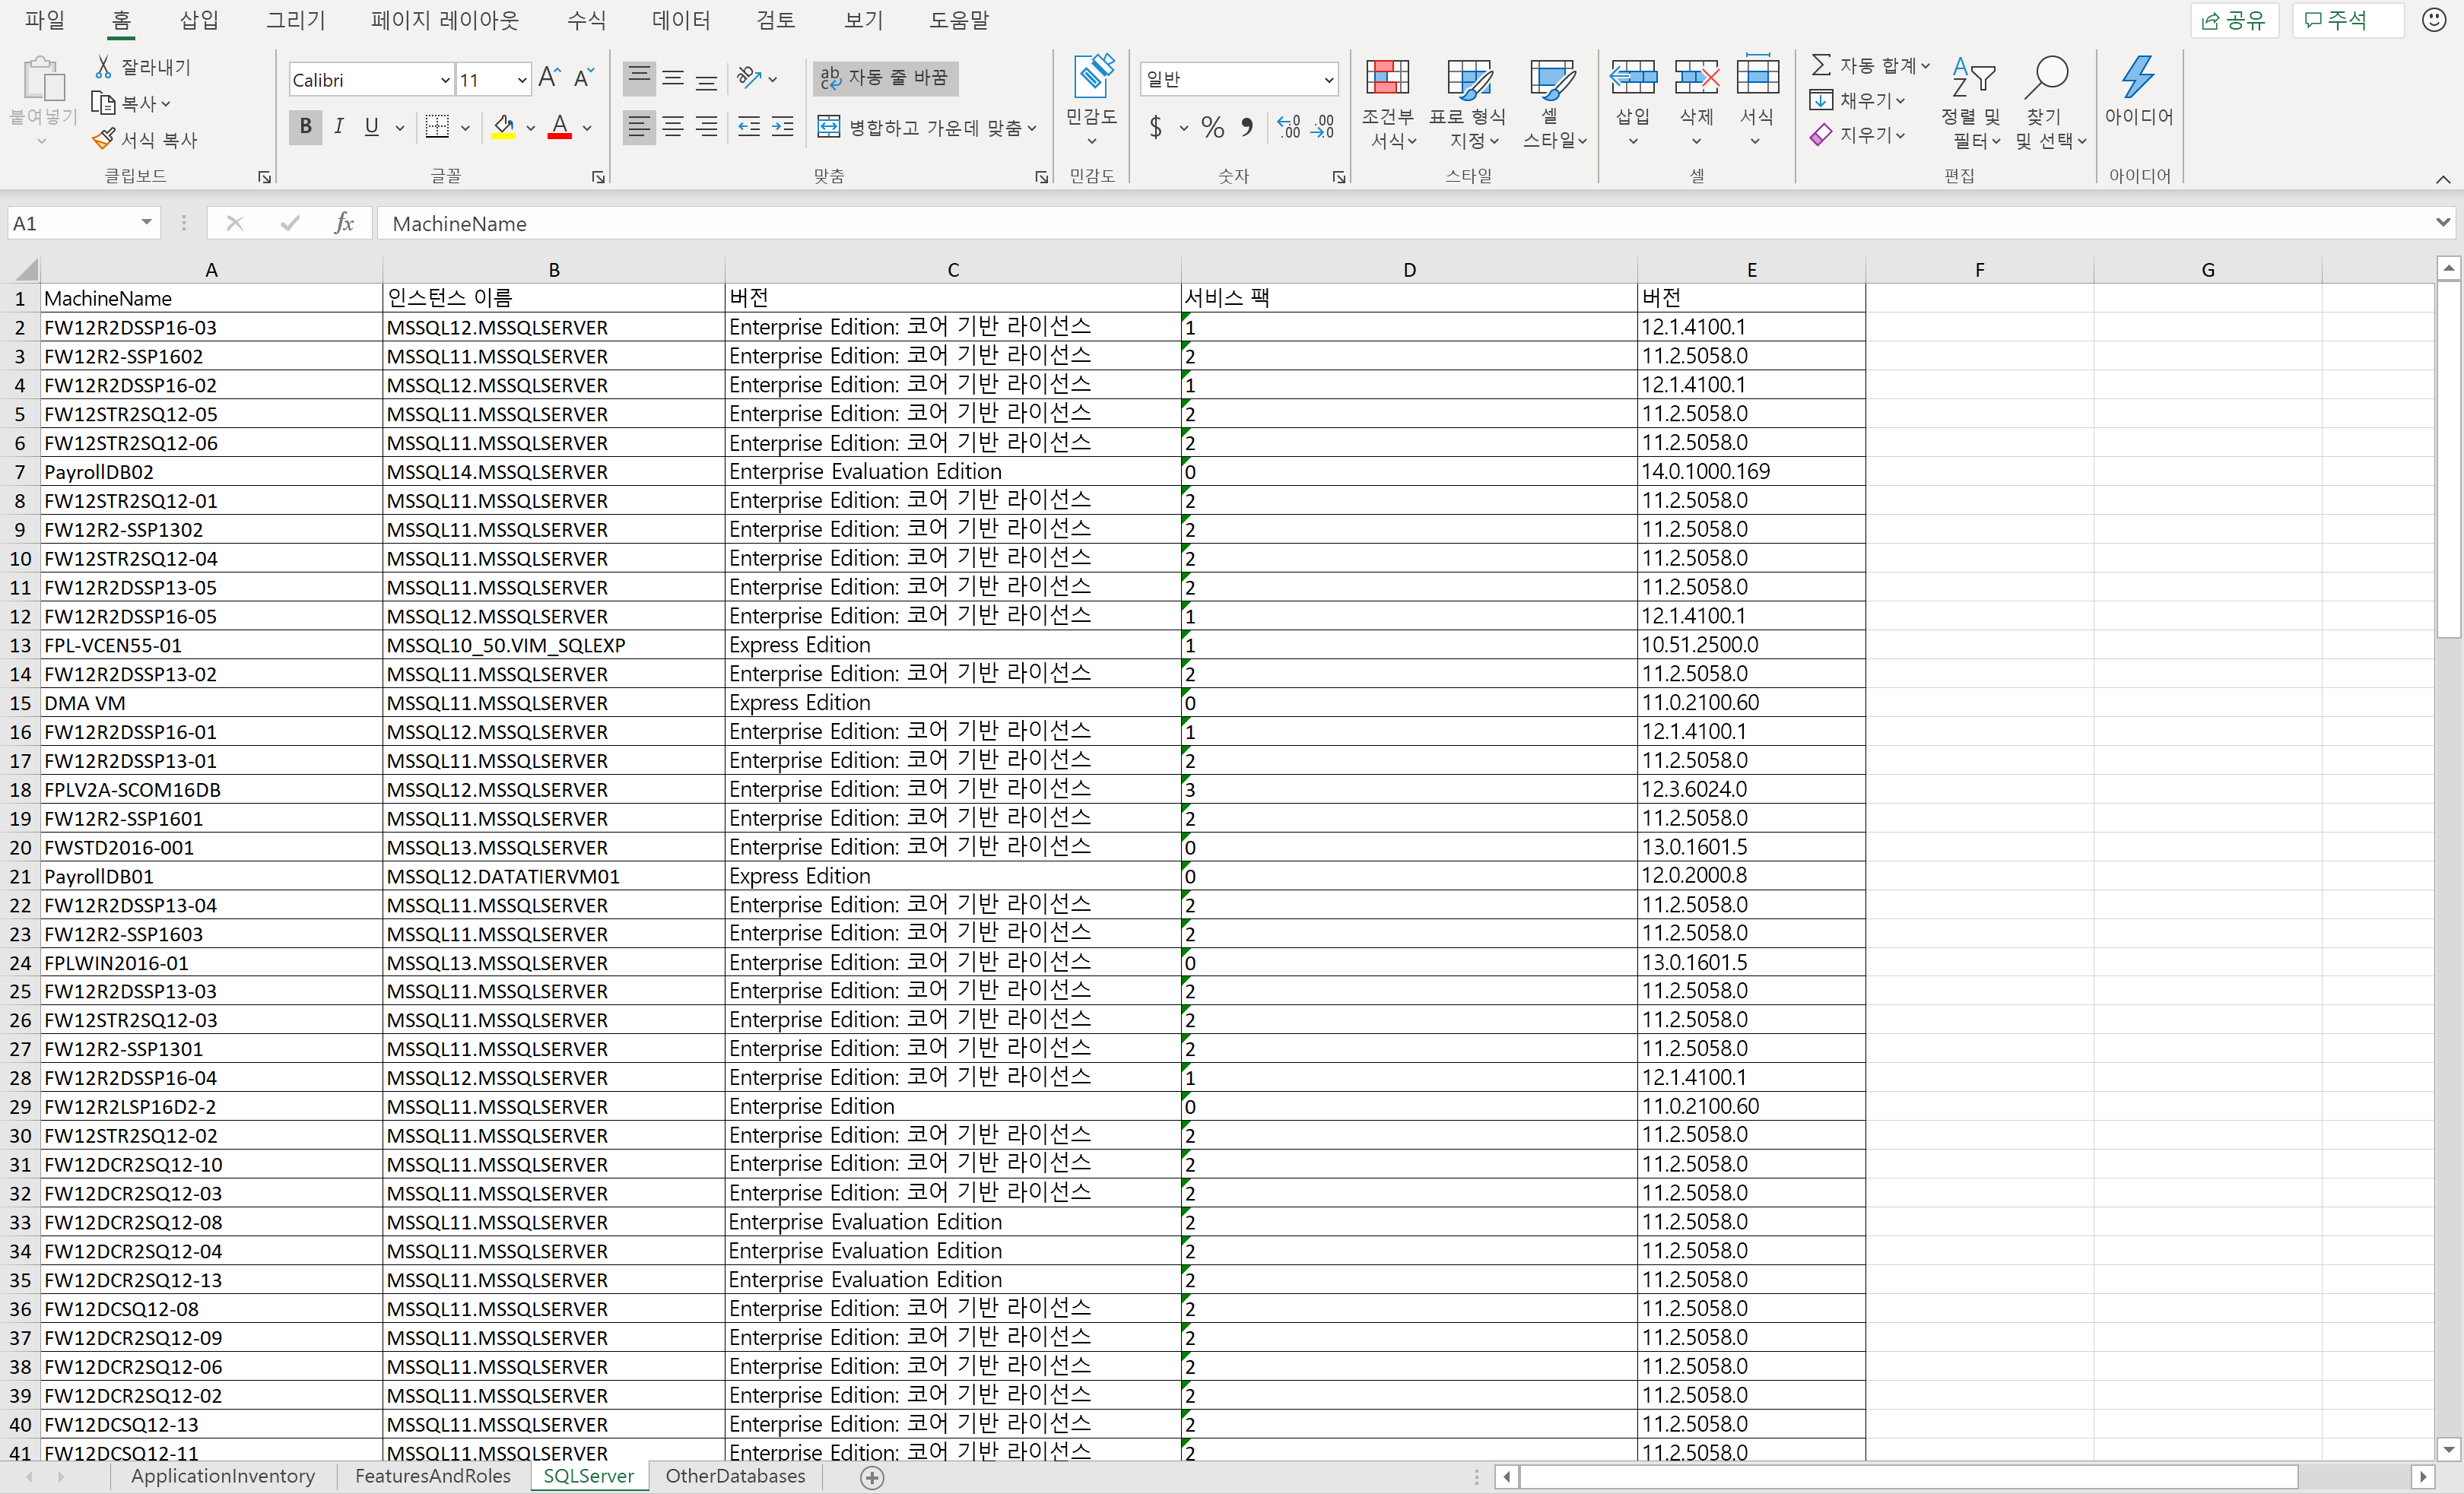Viewport: 2464px width, 1494px height.
Task: Toggle middle vertical alignment
Action: coord(673,78)
